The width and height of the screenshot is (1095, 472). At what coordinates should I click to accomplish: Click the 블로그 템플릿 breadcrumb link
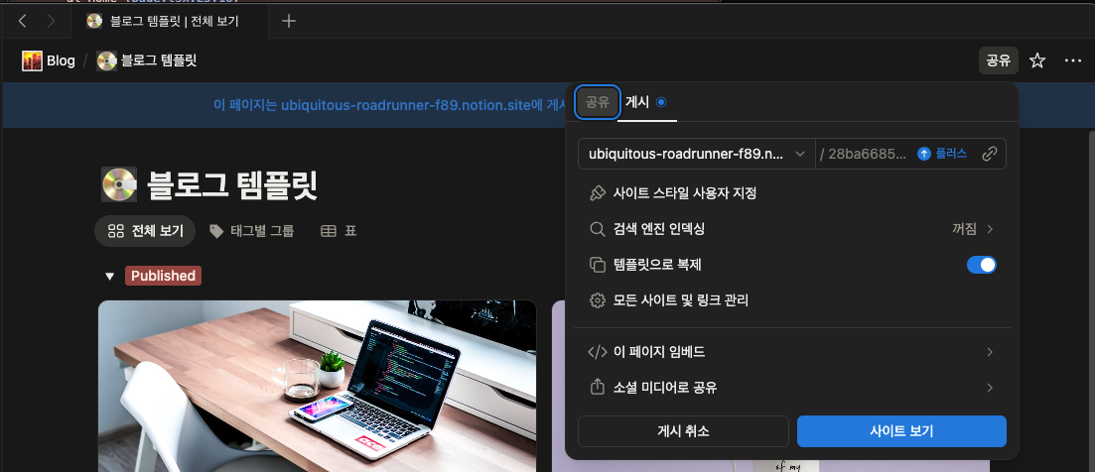pos(159,60)
